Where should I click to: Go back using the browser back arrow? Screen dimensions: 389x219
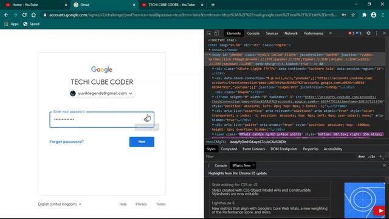pyautogui.click(x=6, y=15)
